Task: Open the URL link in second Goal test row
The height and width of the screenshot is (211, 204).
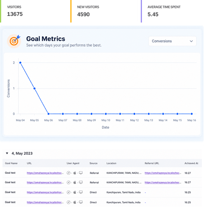Action: tap(45, 183)
